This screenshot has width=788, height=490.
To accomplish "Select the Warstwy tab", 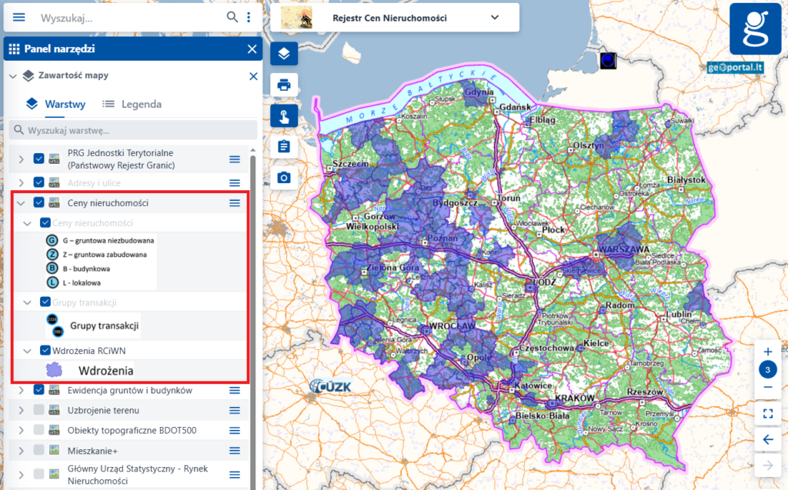I will pos(55,104).
